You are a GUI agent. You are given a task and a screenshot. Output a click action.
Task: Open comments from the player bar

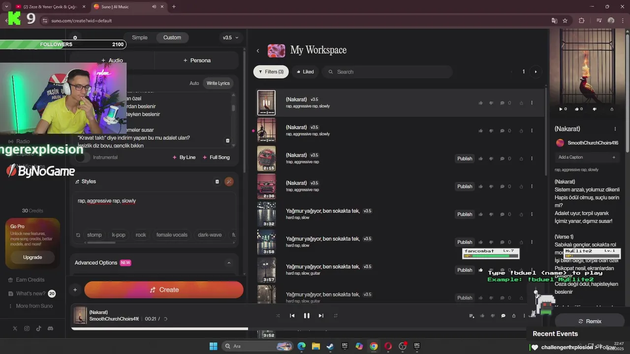coord(503,316)
